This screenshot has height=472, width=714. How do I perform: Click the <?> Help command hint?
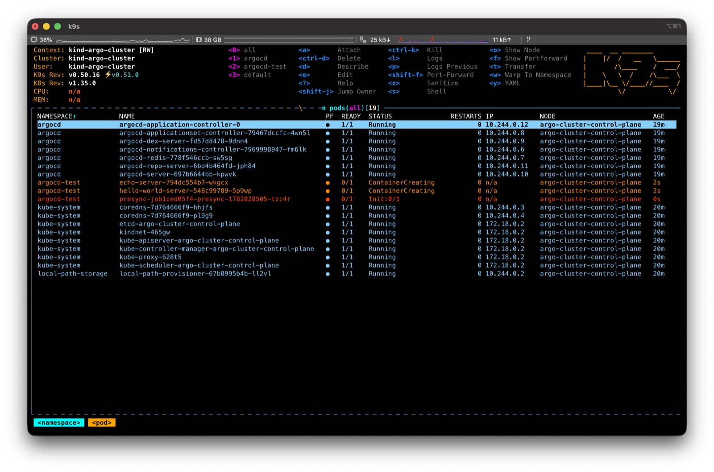point(325,83)
